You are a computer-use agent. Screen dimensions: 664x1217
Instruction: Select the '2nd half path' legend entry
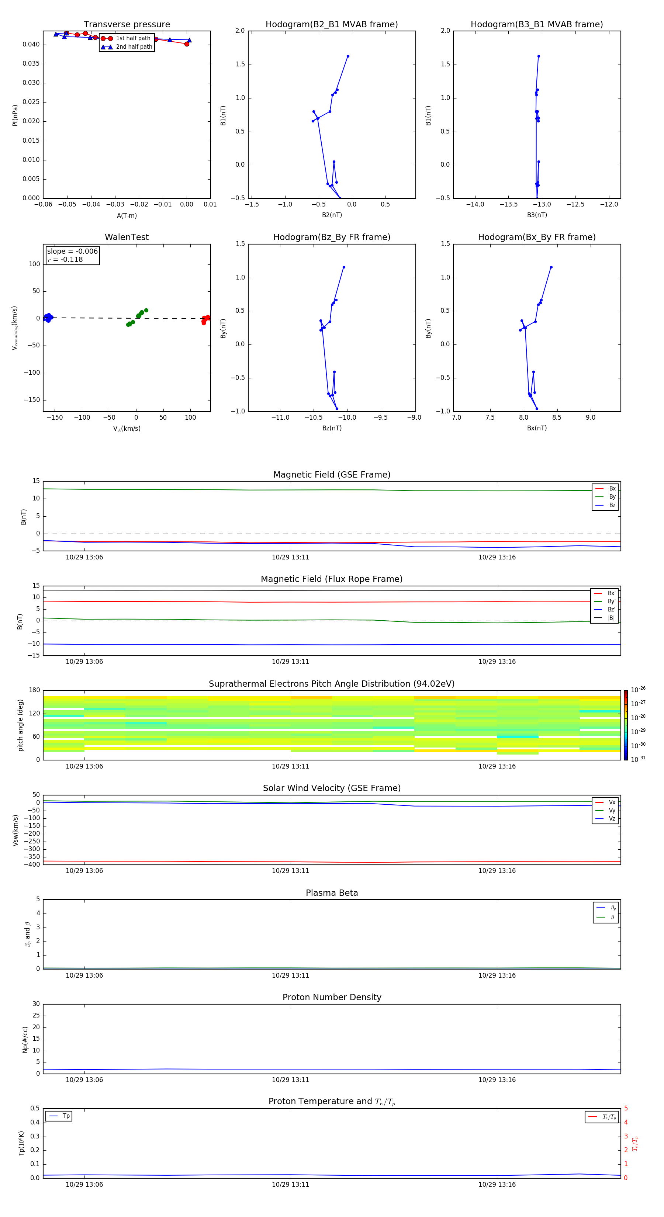pos(126,47)
